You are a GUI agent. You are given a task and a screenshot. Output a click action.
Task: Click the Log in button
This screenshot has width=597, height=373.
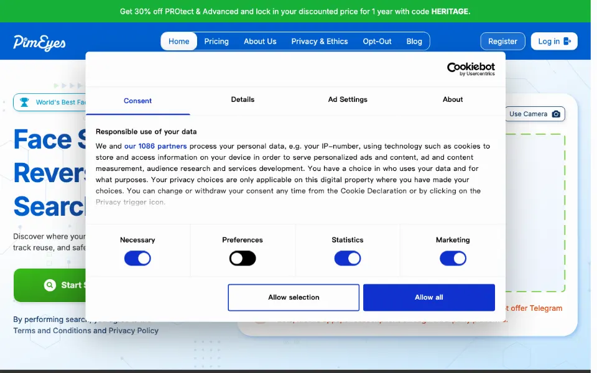tap(554, 41)
